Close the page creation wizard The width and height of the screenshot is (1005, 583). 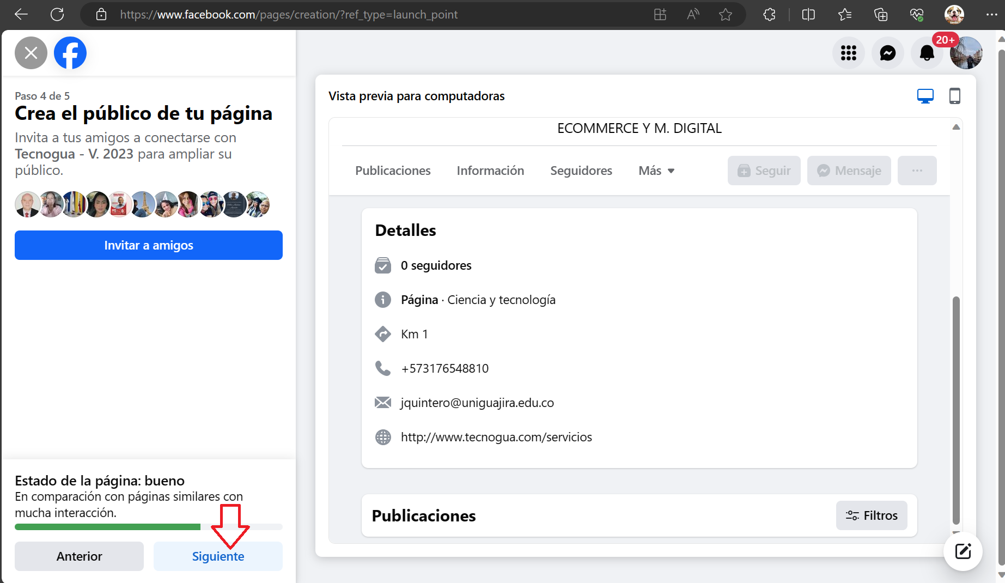31,53
